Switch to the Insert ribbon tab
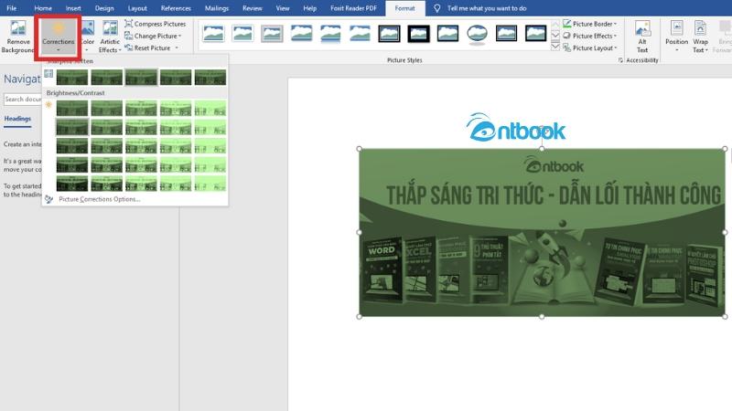The width and height of the screenshot is (732, 411). pos(73,8)
